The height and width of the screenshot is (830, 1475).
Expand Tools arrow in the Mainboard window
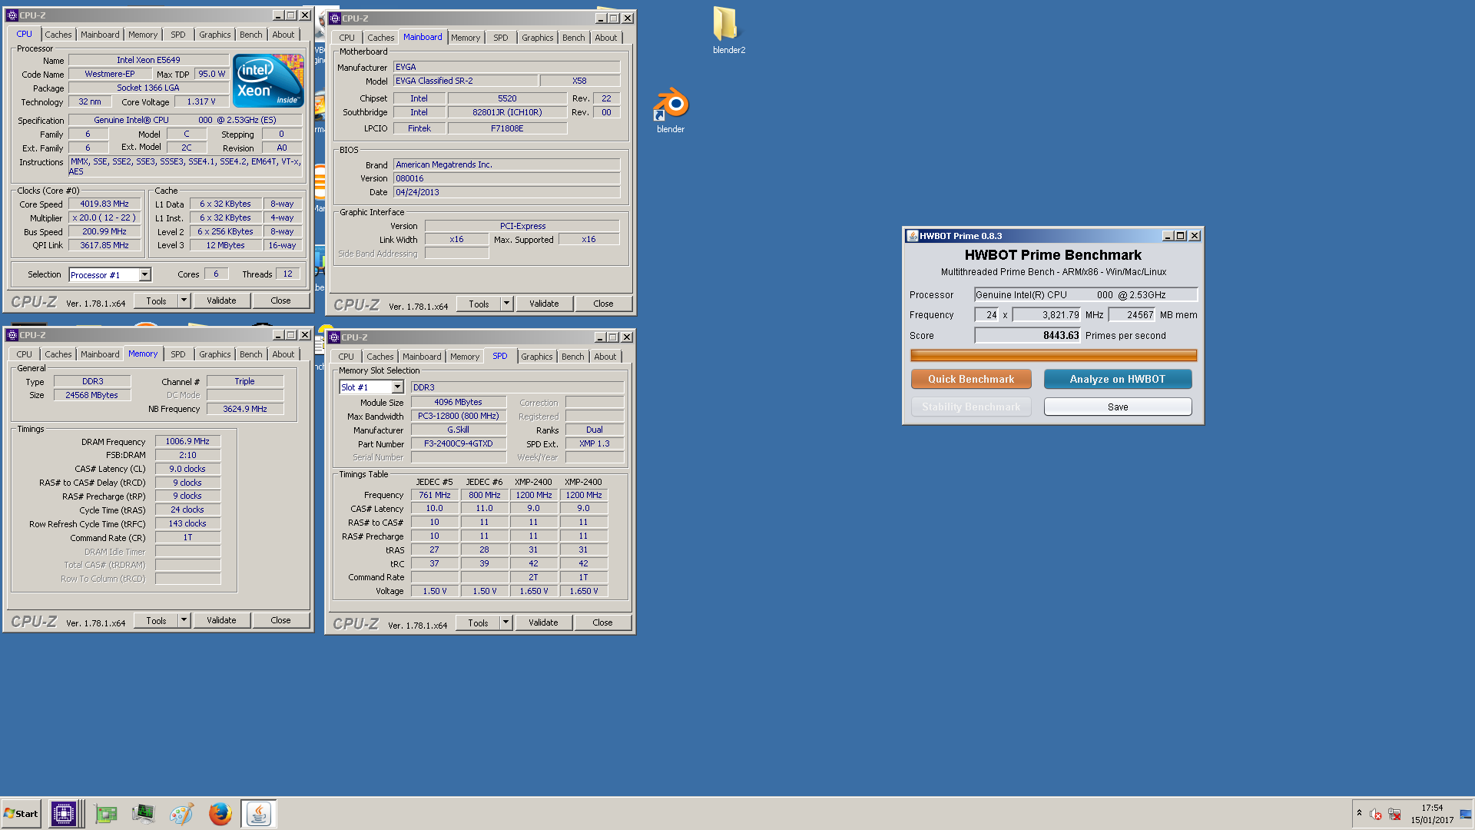506,304
